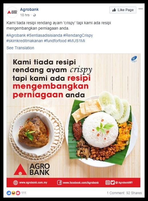Click the blue Like reaction icon
The image size is (148, 201).
(9, 193)
